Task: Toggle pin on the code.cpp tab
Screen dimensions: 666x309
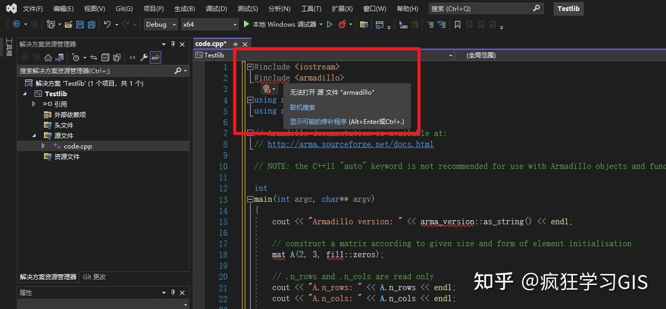Action: (235, 44)
